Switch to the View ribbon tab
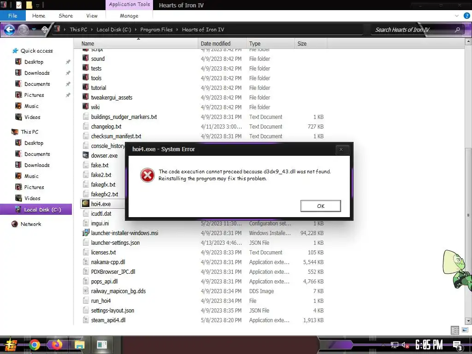This screenshot has height=354, width=472. pos(92,16)
